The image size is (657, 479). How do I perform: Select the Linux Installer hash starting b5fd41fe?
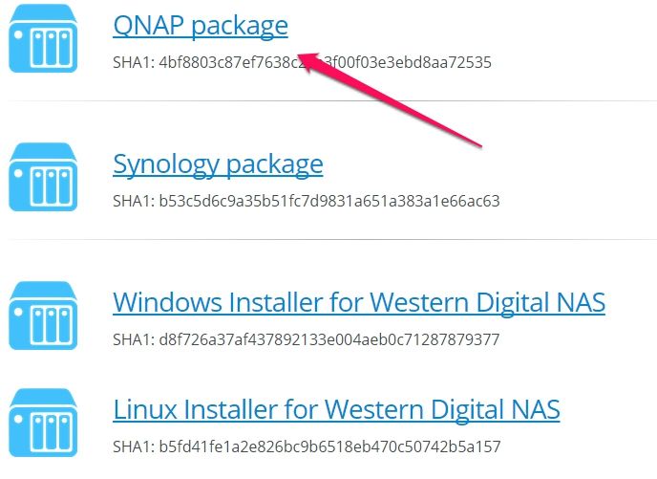329,446
